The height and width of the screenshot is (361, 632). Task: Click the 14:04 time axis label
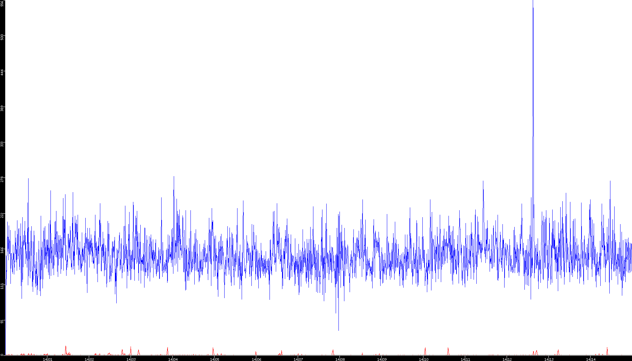pos(173,359)
